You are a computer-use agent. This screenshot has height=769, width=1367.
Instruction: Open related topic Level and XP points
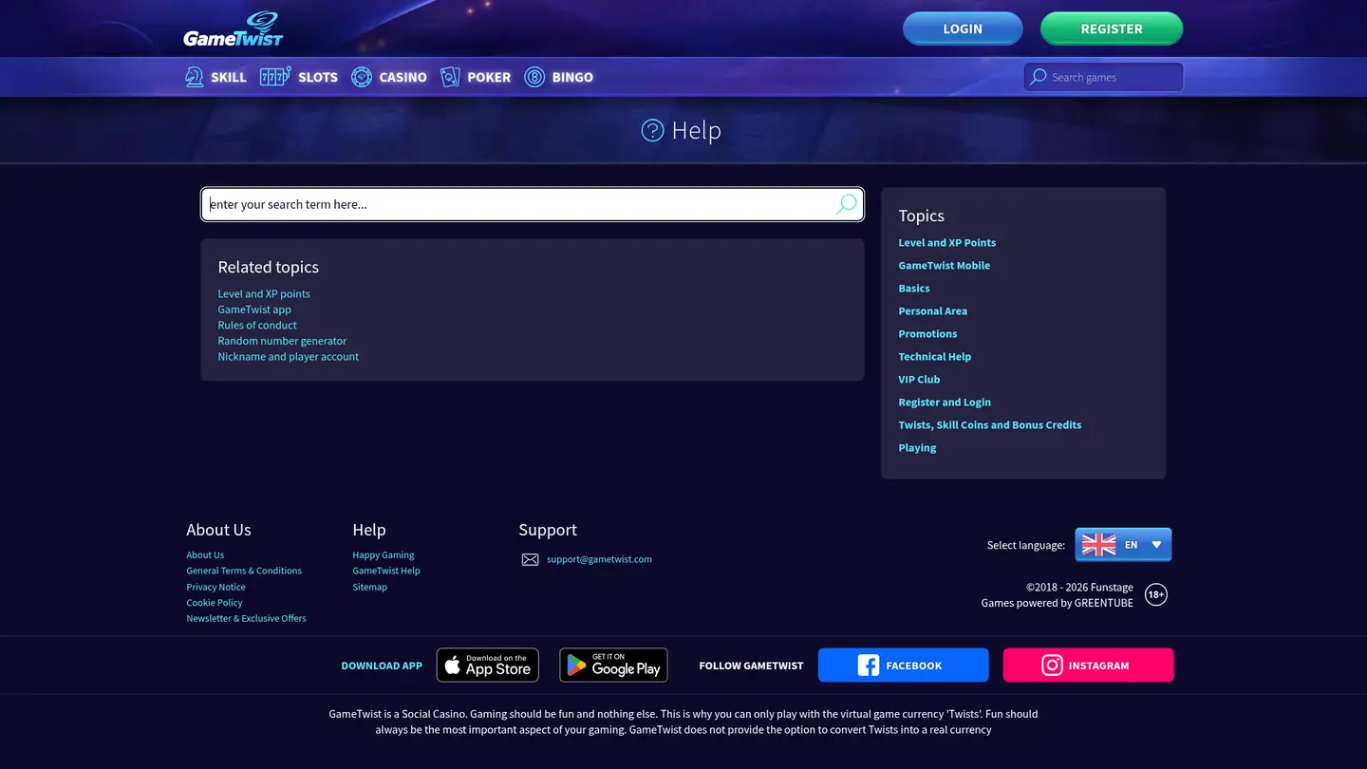264,293
